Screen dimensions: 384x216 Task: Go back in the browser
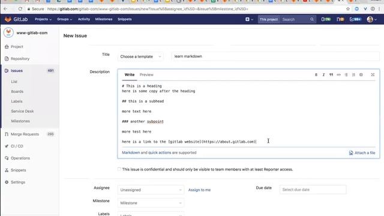[5, 9]
